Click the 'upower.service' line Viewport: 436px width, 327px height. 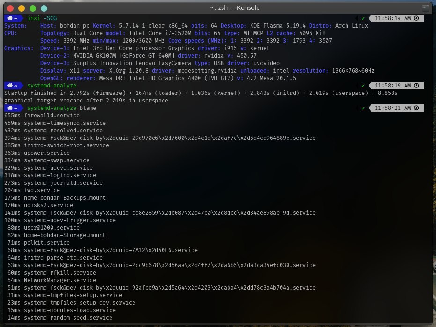(37, 153)
